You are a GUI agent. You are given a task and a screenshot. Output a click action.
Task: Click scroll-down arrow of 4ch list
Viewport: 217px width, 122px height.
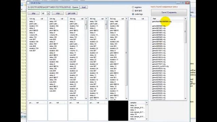click(x=106, y=98)
